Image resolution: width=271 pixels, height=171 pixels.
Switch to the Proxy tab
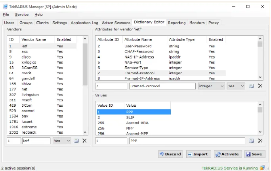(x=214, y=23)
